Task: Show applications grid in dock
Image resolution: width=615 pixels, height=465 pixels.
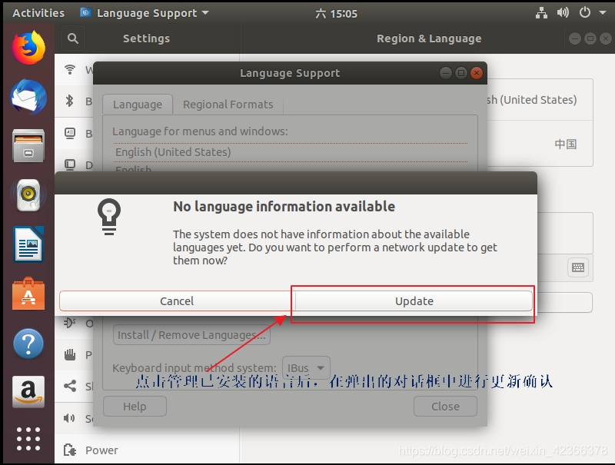Action: tap(28, 439)
